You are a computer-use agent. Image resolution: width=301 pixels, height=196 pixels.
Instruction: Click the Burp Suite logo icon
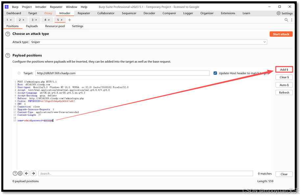[x=7, y=7]
